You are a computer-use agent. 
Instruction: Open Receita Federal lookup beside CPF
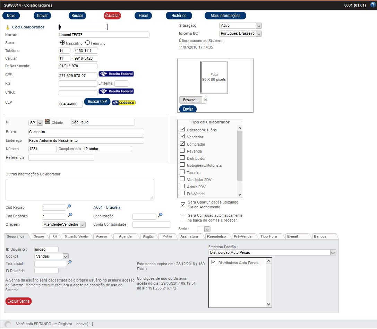pyautogui.click(x=116, y=74)
